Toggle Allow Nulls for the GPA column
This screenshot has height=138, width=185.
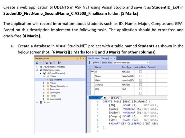pos(140,89)
